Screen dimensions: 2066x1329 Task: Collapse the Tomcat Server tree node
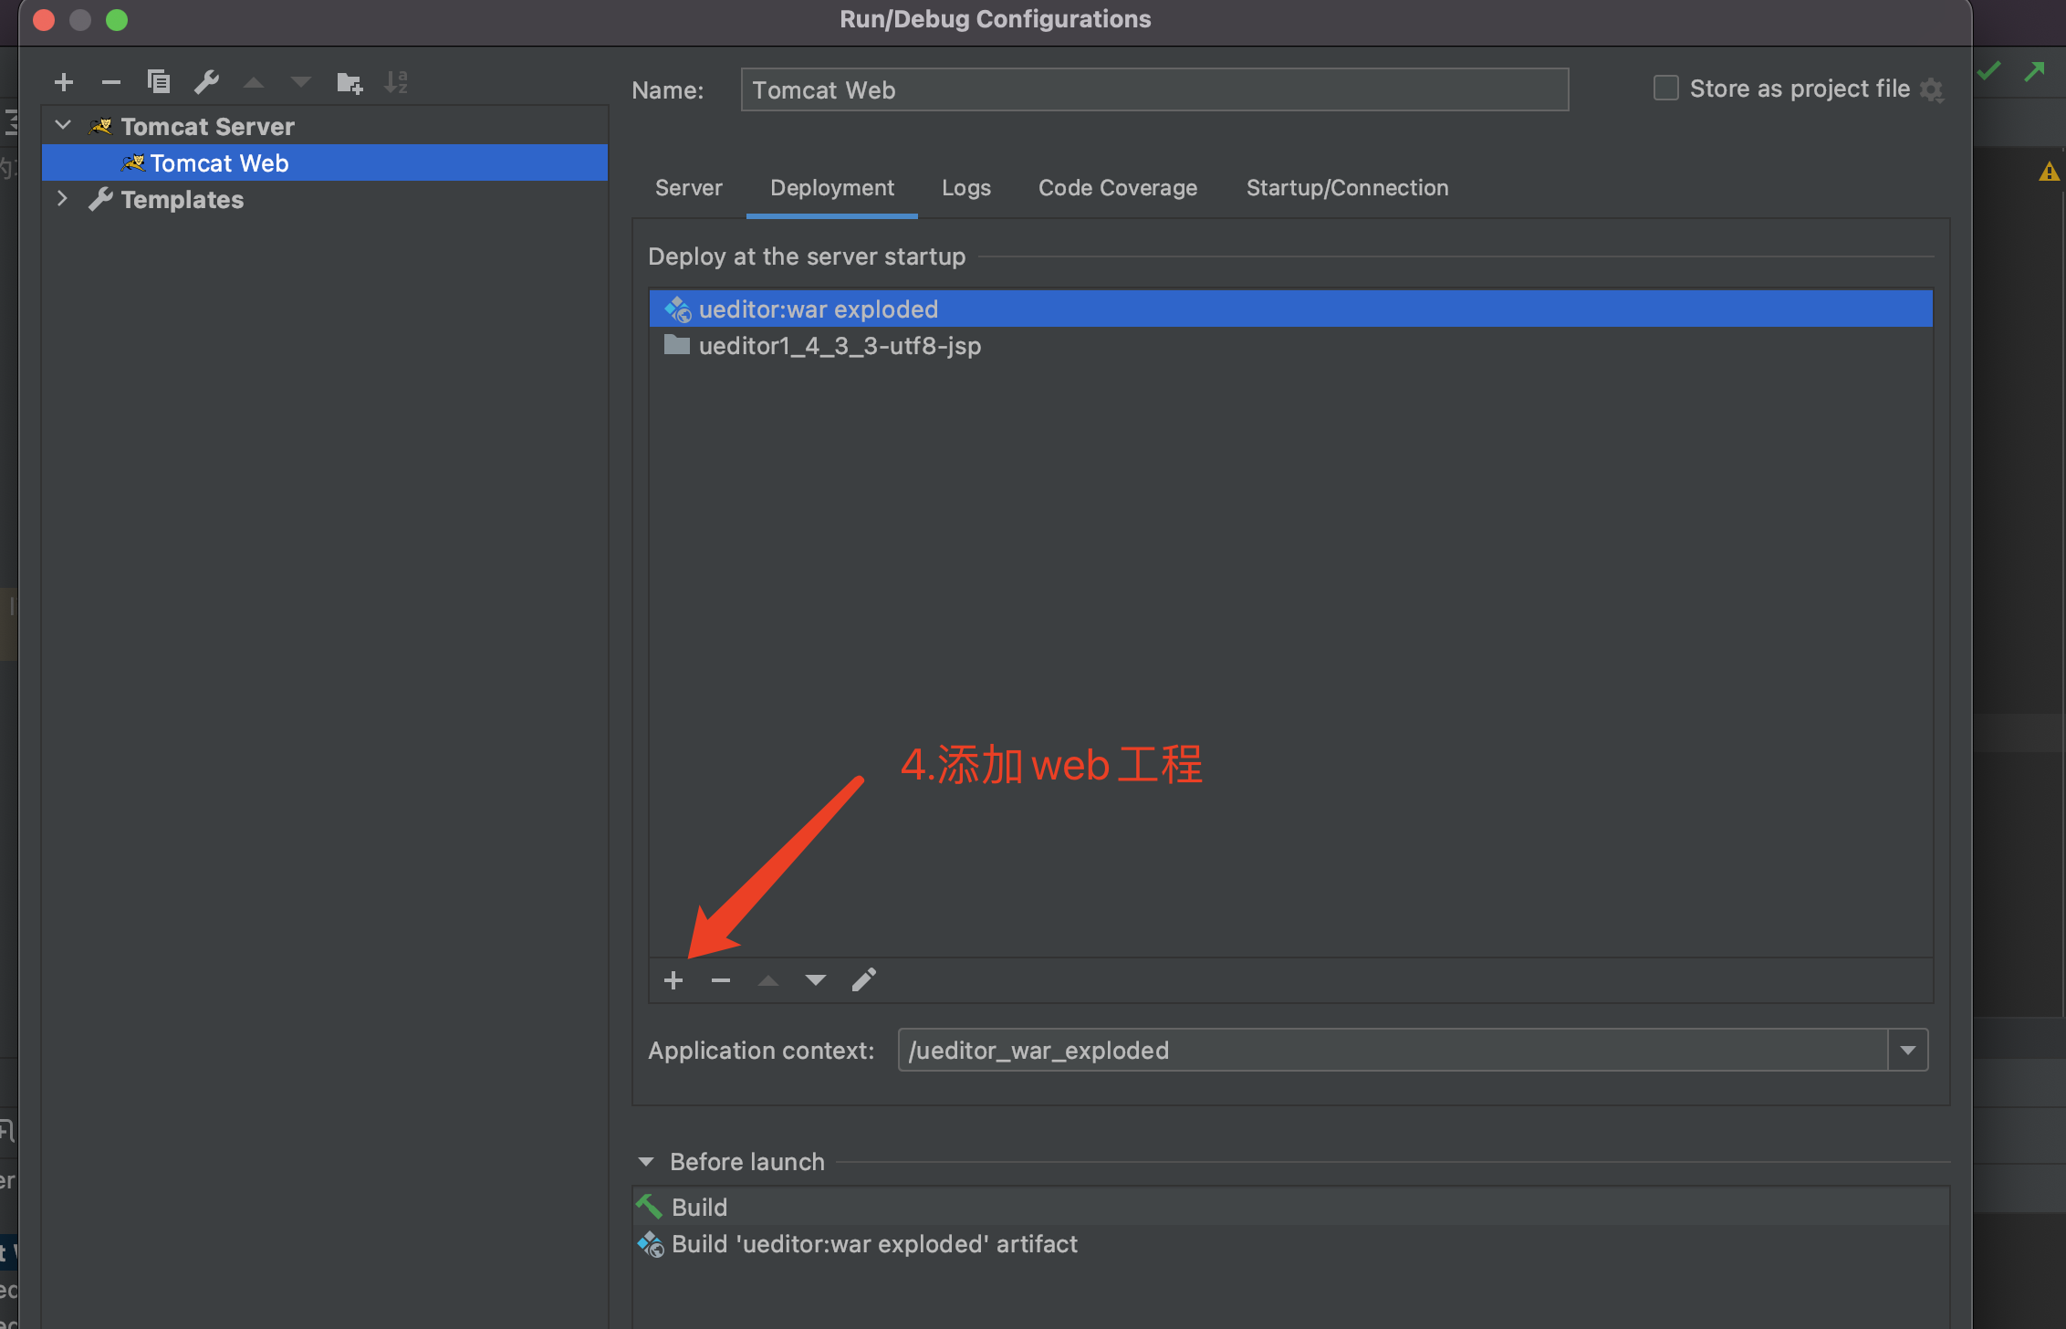tap(63, 125)
